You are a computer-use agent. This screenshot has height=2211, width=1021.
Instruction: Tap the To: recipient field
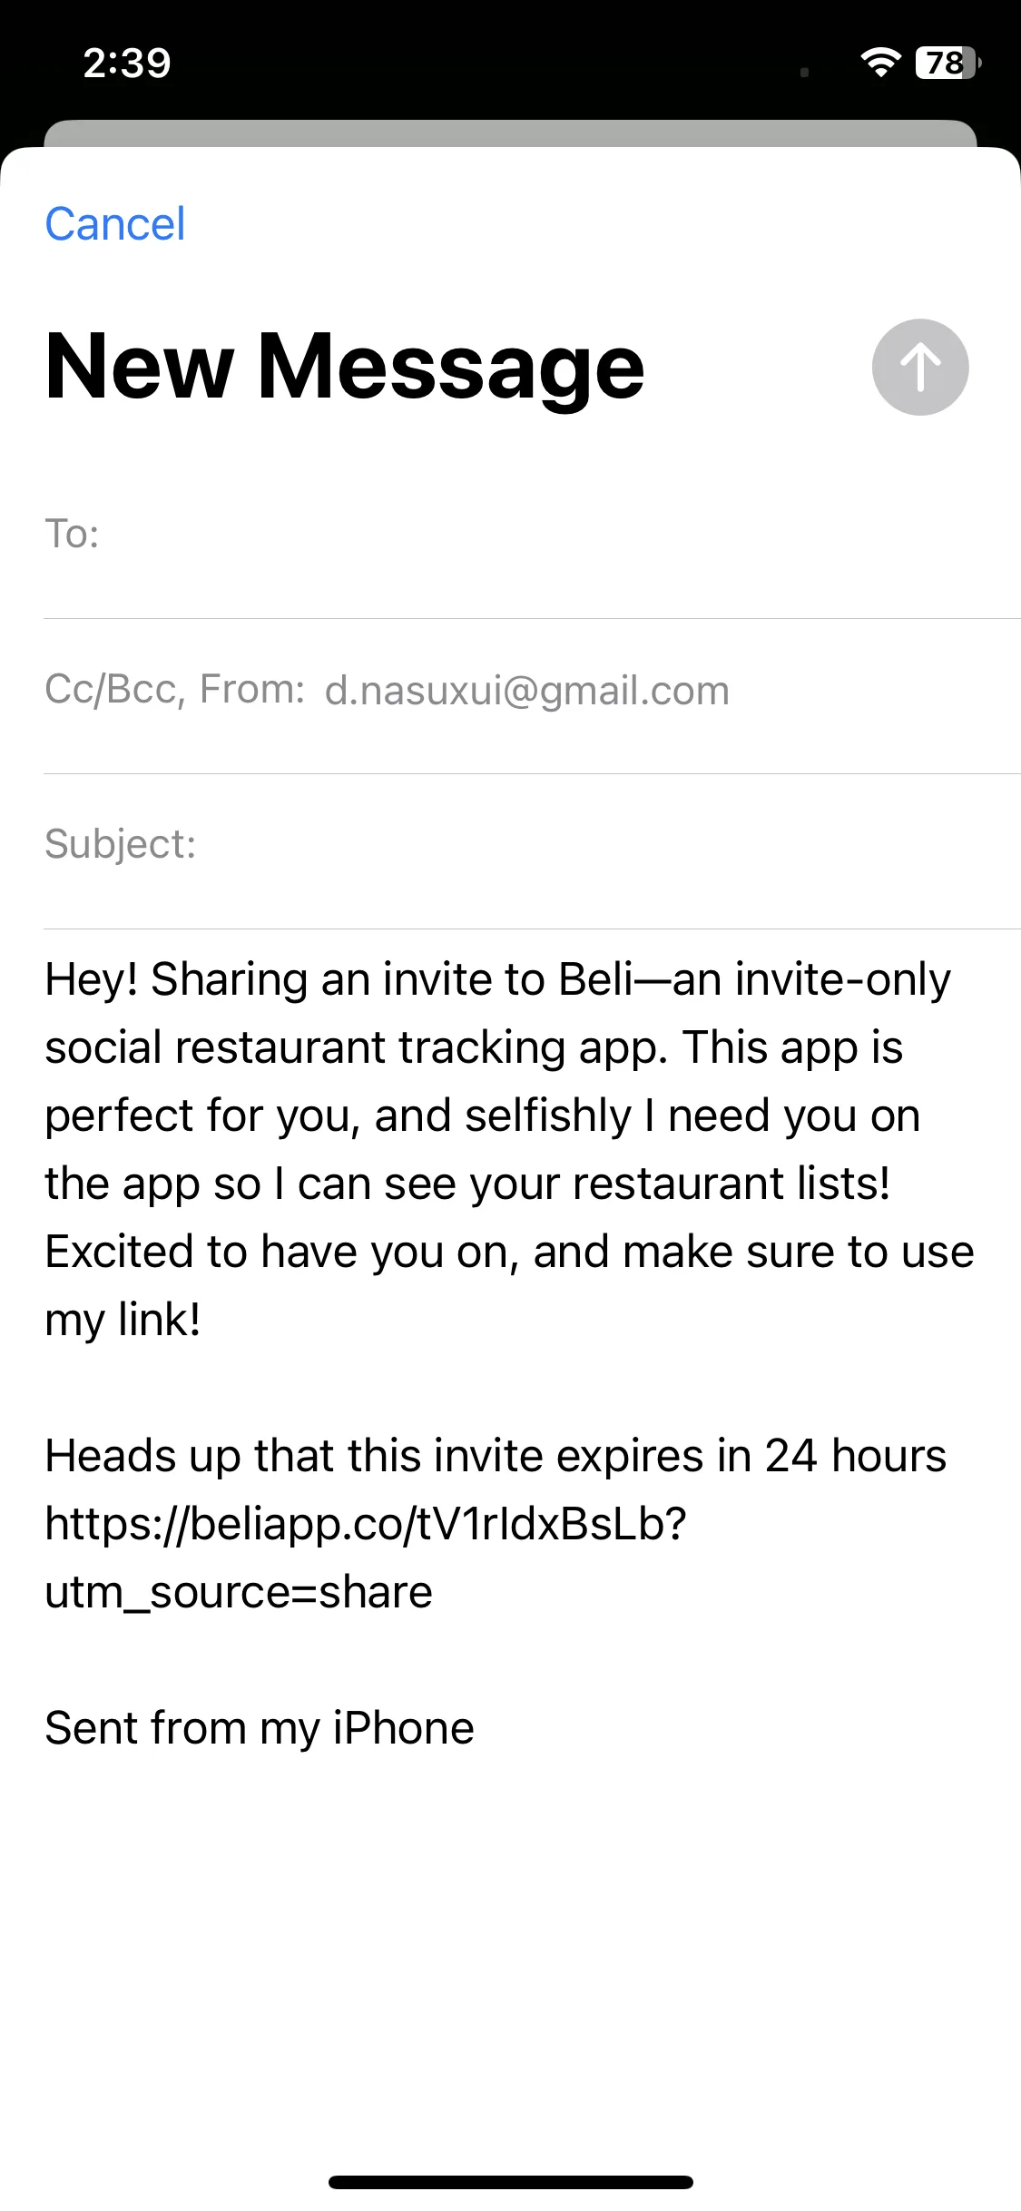pos(532,534)
